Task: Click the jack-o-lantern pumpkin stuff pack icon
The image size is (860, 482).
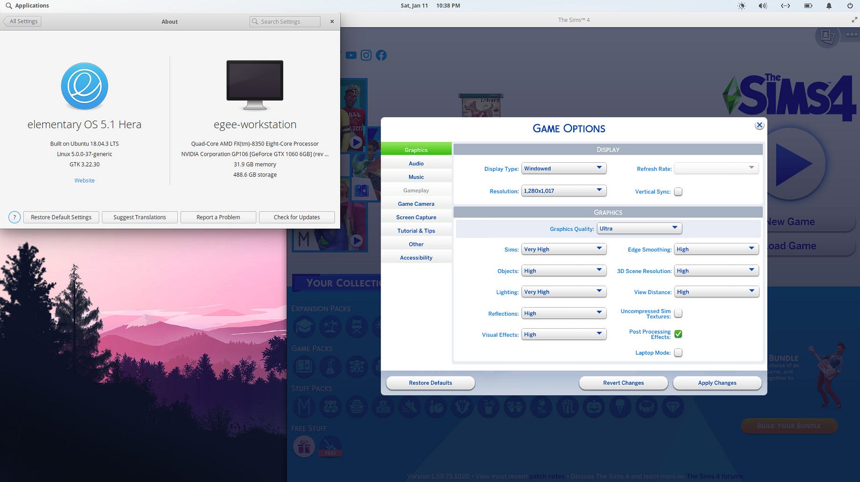Action: coord(594,407)
